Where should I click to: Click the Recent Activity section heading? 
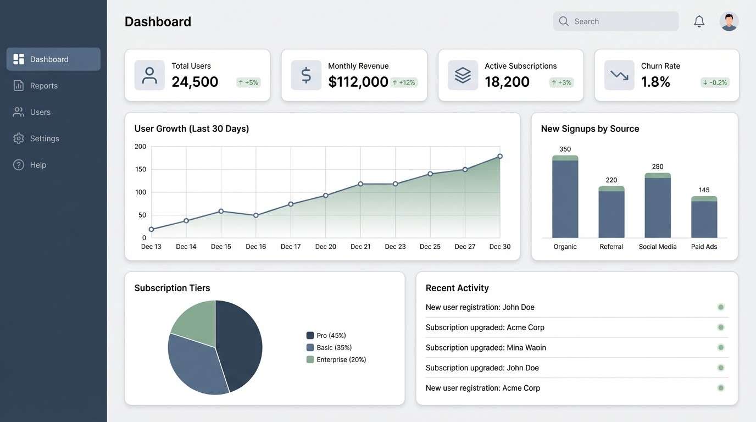tap(457, 287)
